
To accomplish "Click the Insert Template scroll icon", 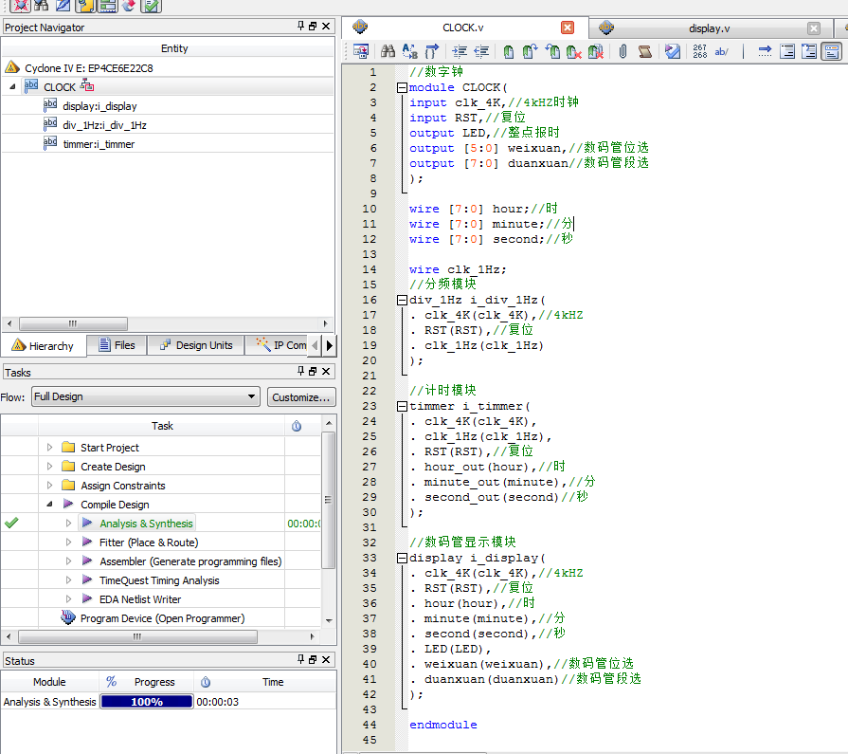I will [644, 51].
